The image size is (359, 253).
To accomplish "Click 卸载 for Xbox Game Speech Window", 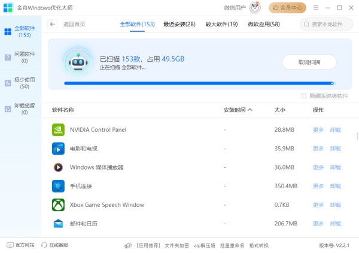I will click(336, 205).
